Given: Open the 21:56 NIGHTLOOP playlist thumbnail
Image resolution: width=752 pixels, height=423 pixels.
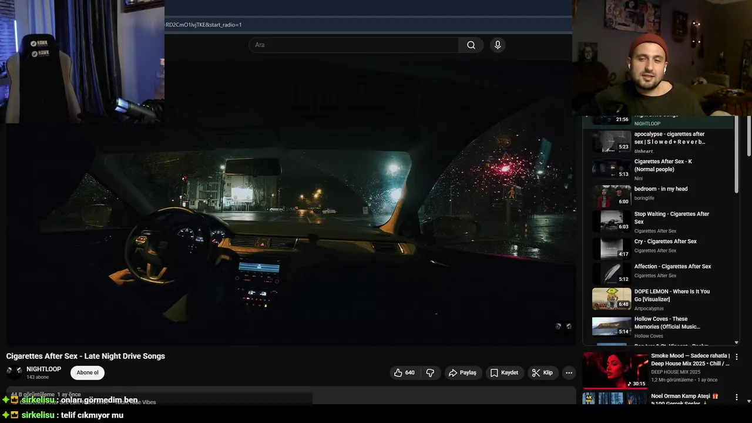Looking at the screenshot, I should pyautogui.click(x=612, y=120).
